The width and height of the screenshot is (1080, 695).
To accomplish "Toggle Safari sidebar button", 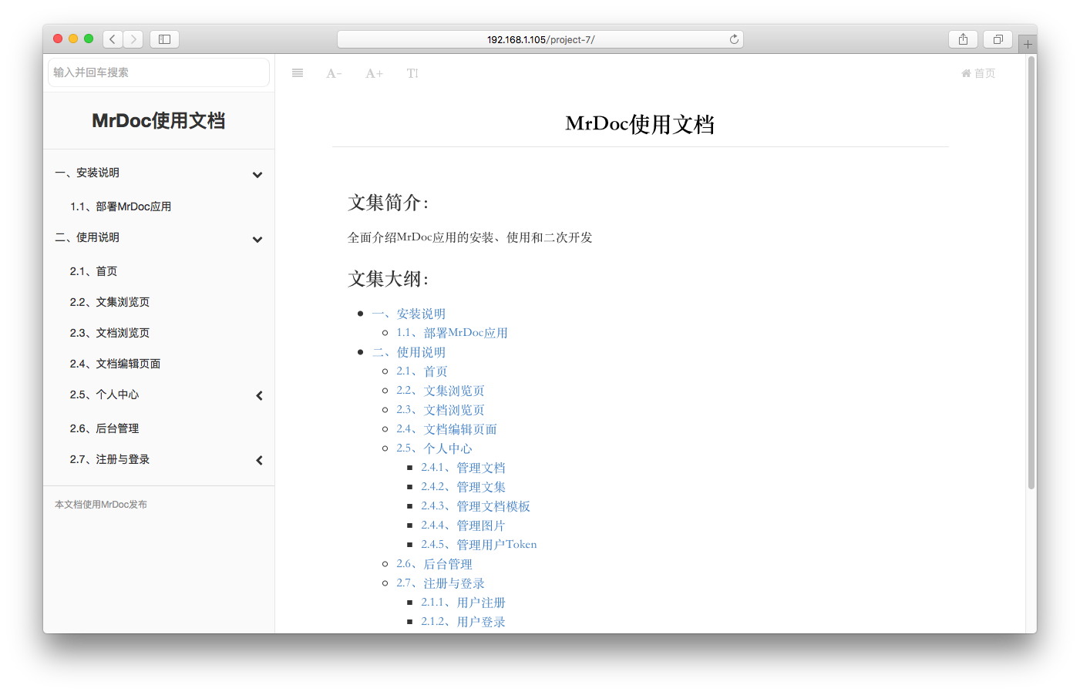I will click(x=164, y=39).
